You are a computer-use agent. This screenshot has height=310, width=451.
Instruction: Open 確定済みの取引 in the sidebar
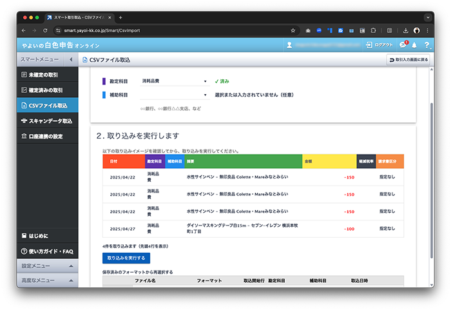coord(48,90)
